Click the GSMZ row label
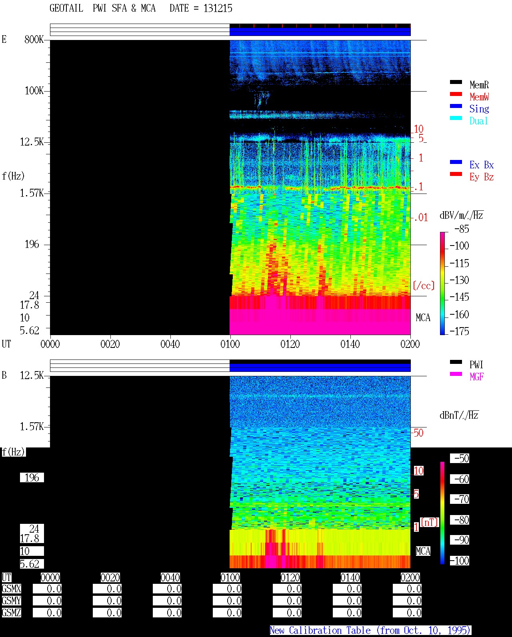The image size is (512, 637). [11, 613]
